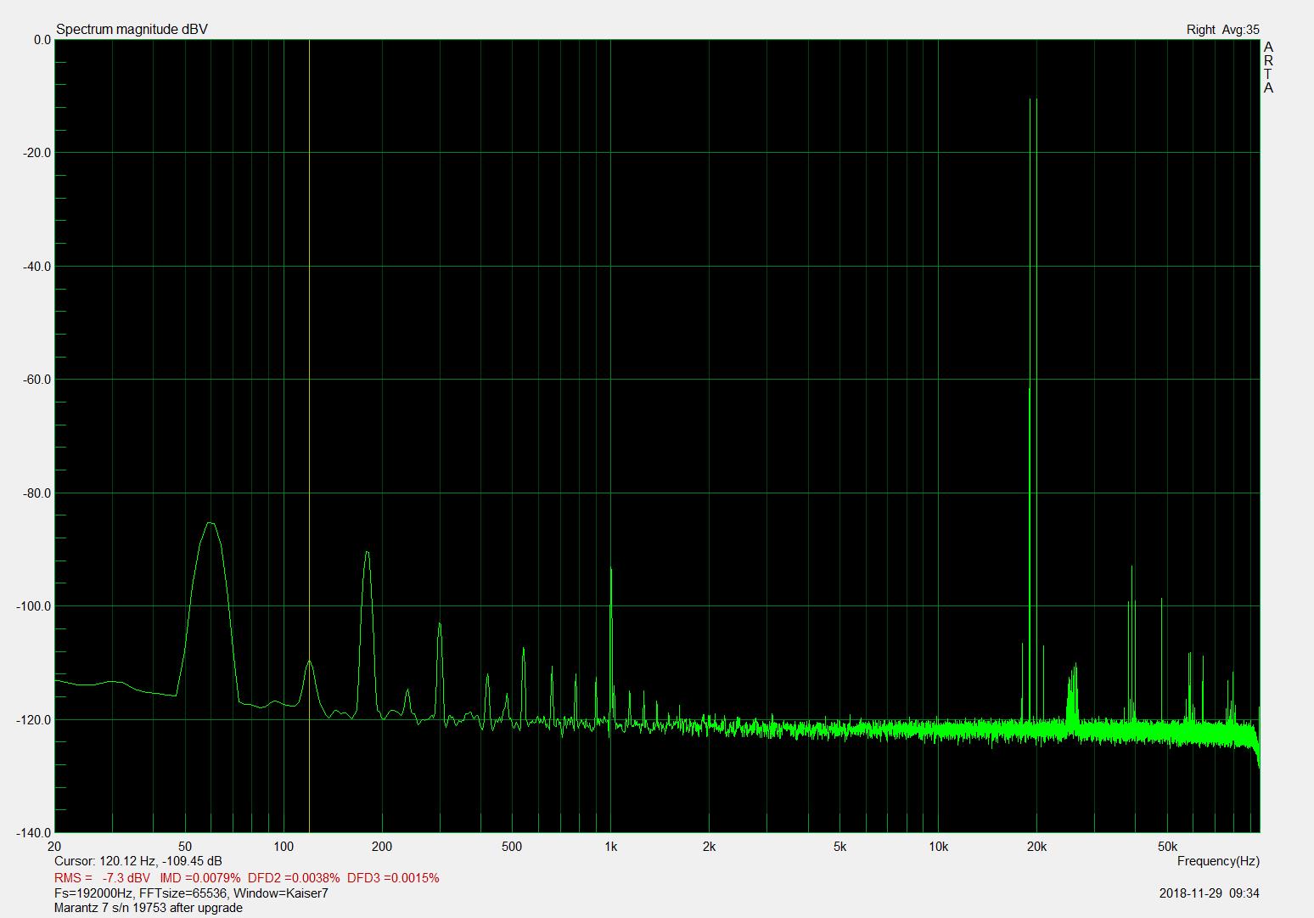This screenshot has height=918, width=1314.
Task: Click the '50k' frequency axis label
Action: pyautogui.click(x=1167, y=847)
